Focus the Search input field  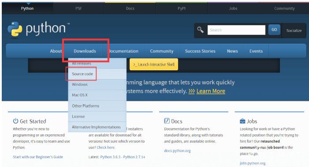[x=236, y=30]
